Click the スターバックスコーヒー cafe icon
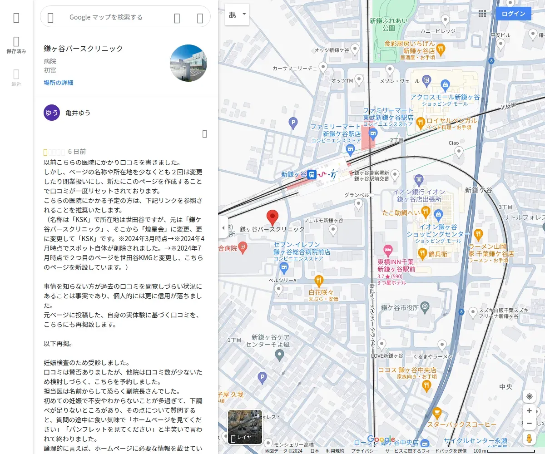Viewport: 545px width, 454px height. click(437, 413)
